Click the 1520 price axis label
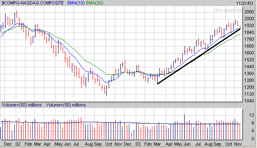Screen dimensions: 257x148 tap(249, 60)
